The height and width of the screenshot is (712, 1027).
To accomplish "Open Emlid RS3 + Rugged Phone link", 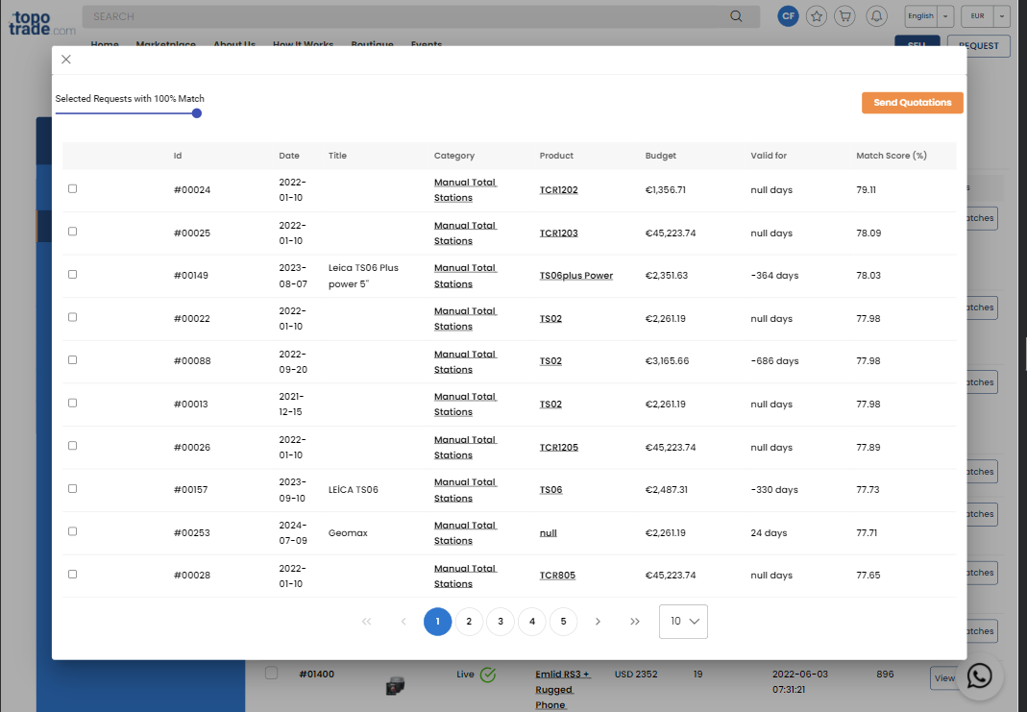I will click(x=563, y=690).
